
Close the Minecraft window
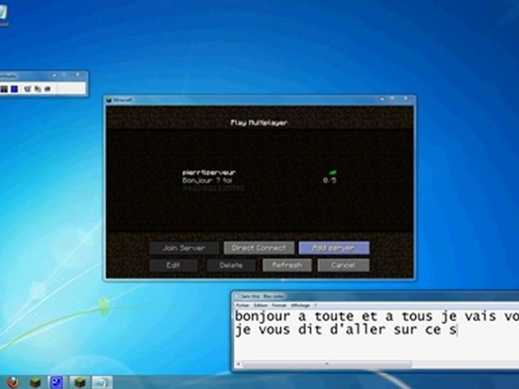pos(405,99)
